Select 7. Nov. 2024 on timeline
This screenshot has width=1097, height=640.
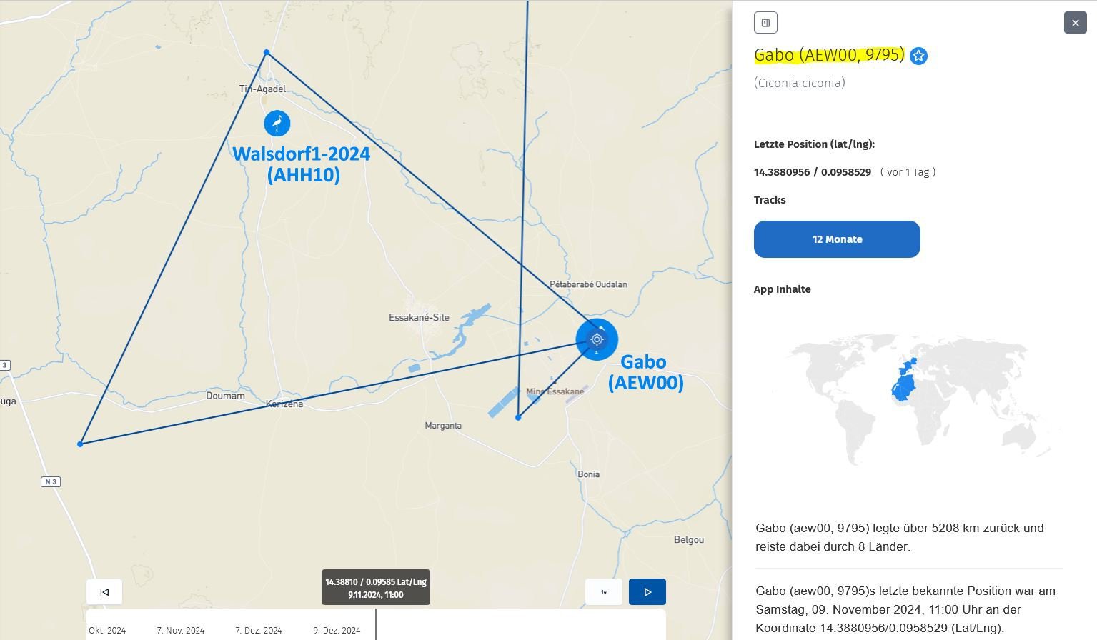(x=180, y=631)
